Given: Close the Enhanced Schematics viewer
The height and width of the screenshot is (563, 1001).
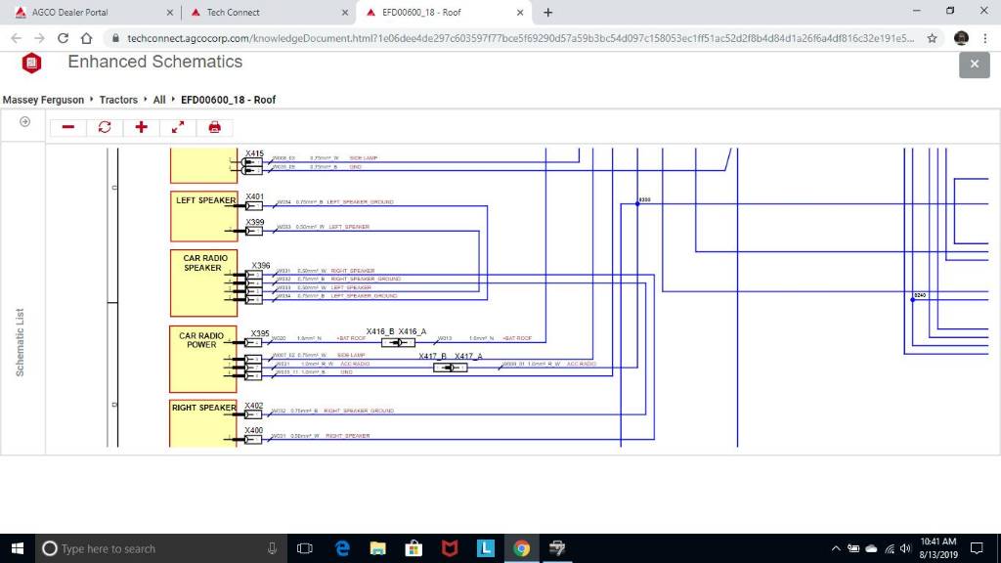Looking at the screenshot, I should point(974,65).
